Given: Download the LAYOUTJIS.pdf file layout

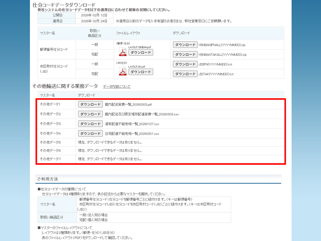Looking at the screenshot, I should 141,72.
